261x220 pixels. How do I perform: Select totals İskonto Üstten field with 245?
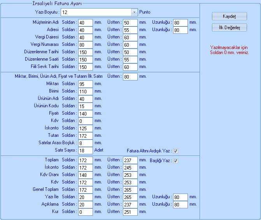click(x=130, y=168)
